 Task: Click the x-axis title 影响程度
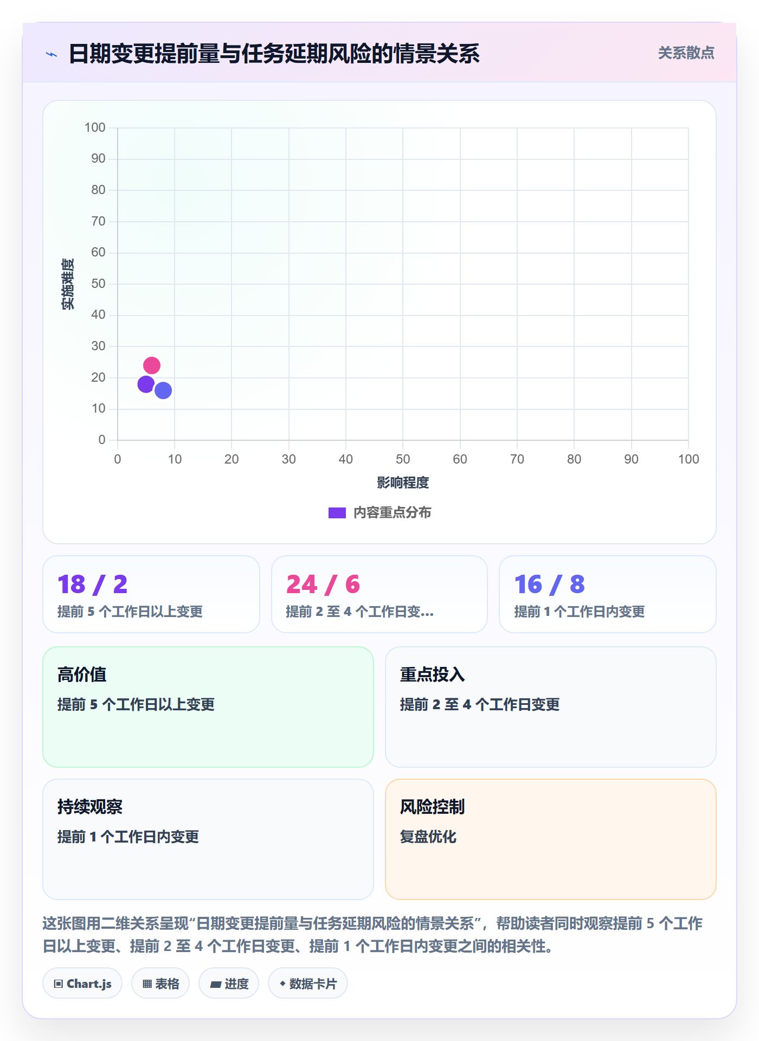tap(403, 483)
